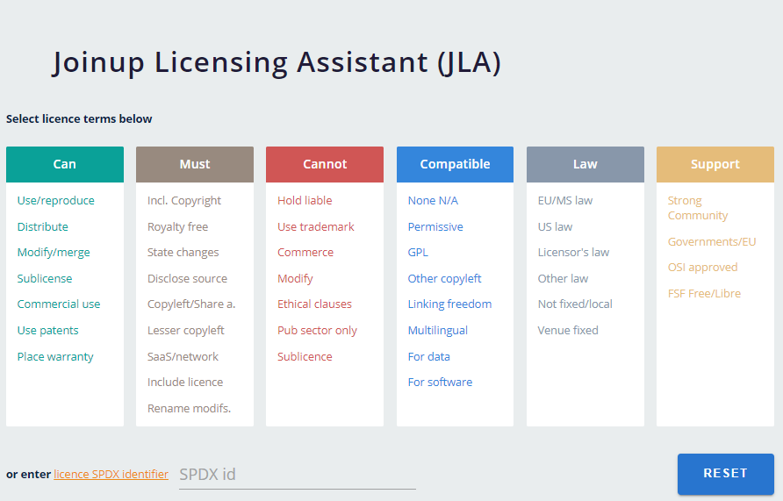This screenshot has width=783, height=501.
Task: Select Other law in Law column
Action: [563, 278]
